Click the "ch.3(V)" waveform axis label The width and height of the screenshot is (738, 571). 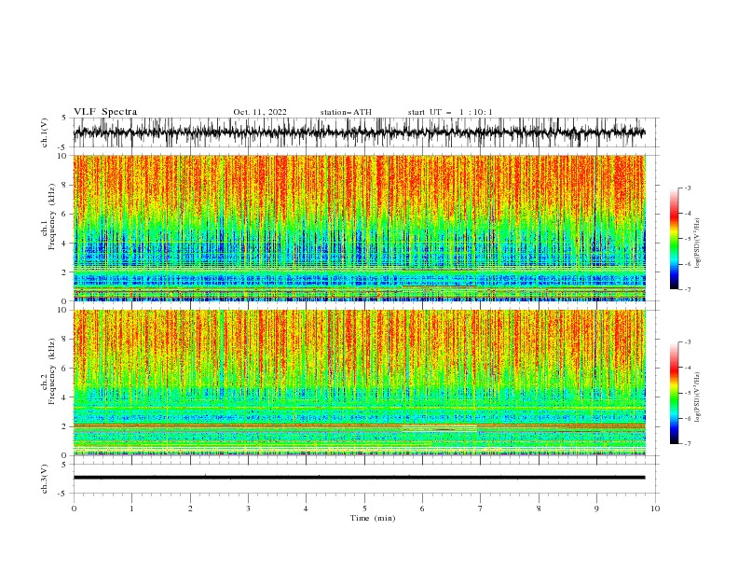(45, 479)
